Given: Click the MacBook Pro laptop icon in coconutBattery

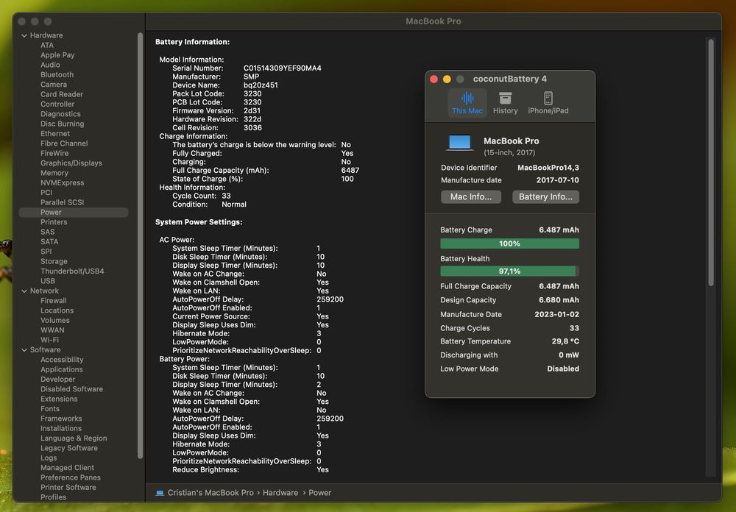Looking at the screenshot, I should pyautogui.click(x=459, y=143).
